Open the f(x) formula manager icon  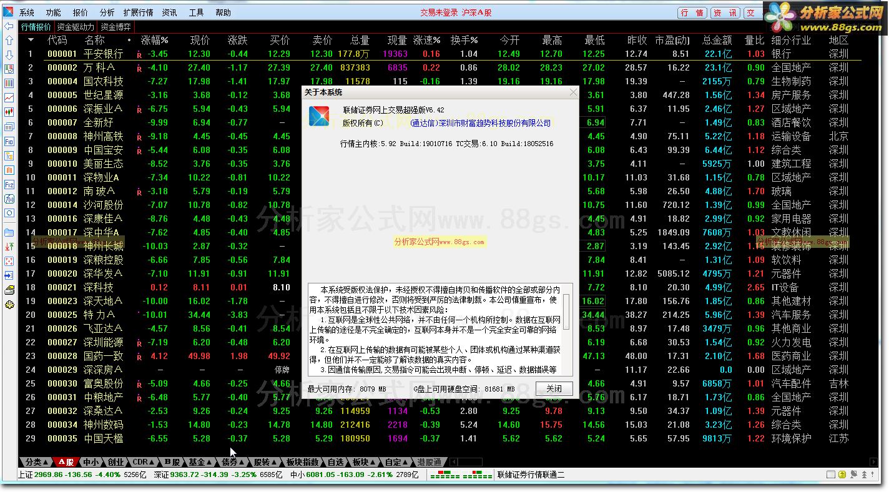(x=9, y=199)
